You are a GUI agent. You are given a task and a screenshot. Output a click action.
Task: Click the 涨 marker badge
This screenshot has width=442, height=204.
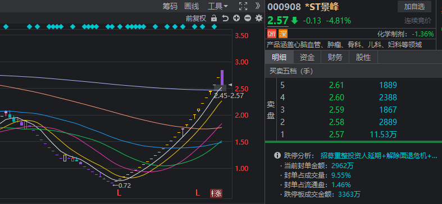(216, 193)
